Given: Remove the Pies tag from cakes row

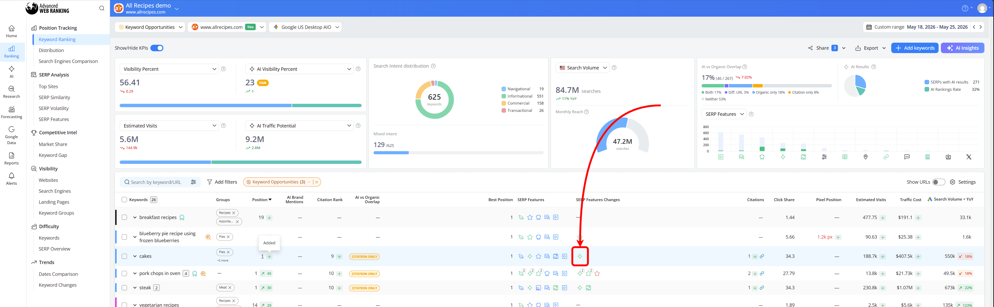Looking at the screenshot, I should click(228, 252).
